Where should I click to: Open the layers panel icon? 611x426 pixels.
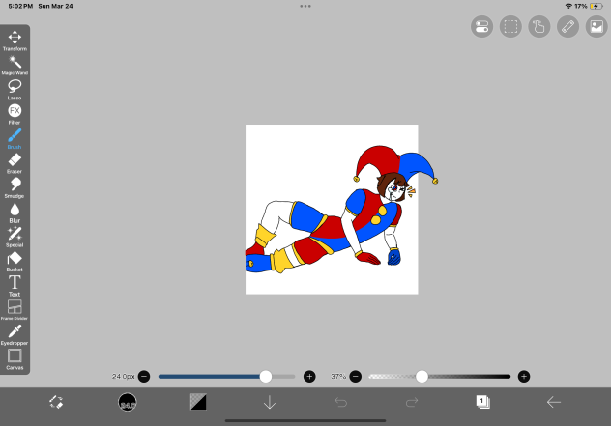click(x=482, y=402)
